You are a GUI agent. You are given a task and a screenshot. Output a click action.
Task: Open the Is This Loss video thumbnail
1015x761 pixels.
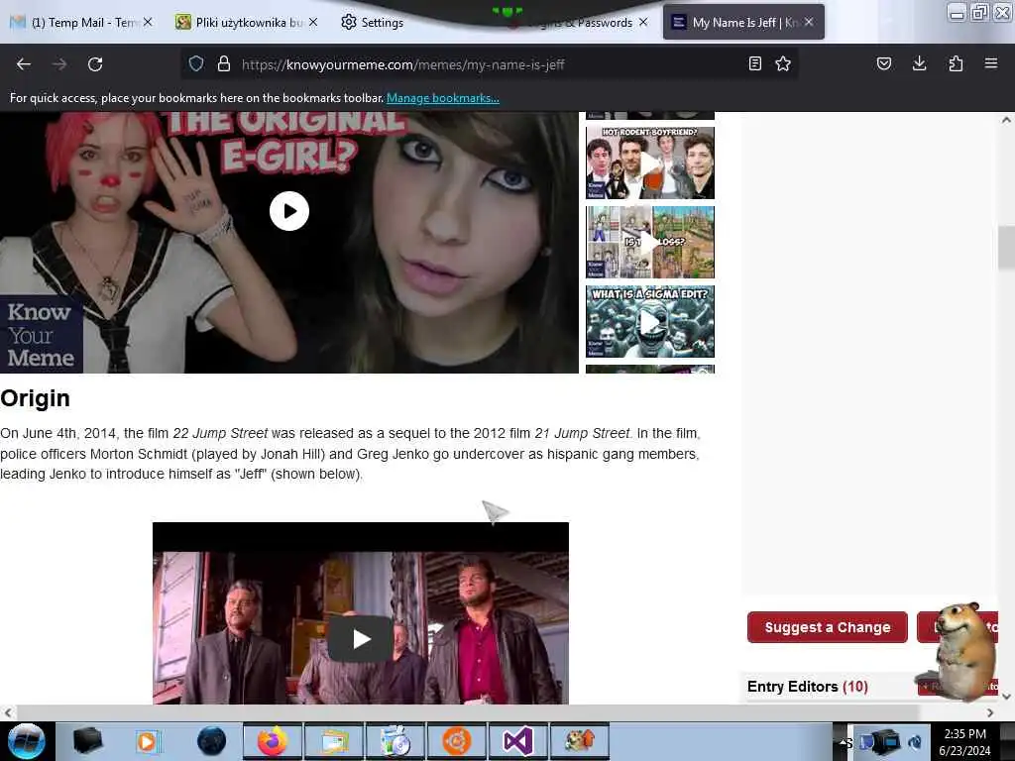pyautogui.click(x=650, y=242)
